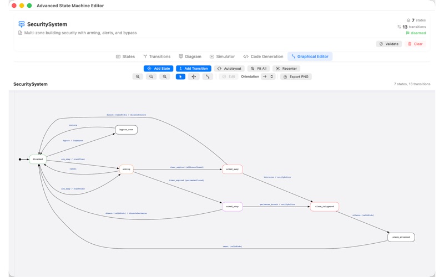Select the armed_away state node

(x=232, y=170)
